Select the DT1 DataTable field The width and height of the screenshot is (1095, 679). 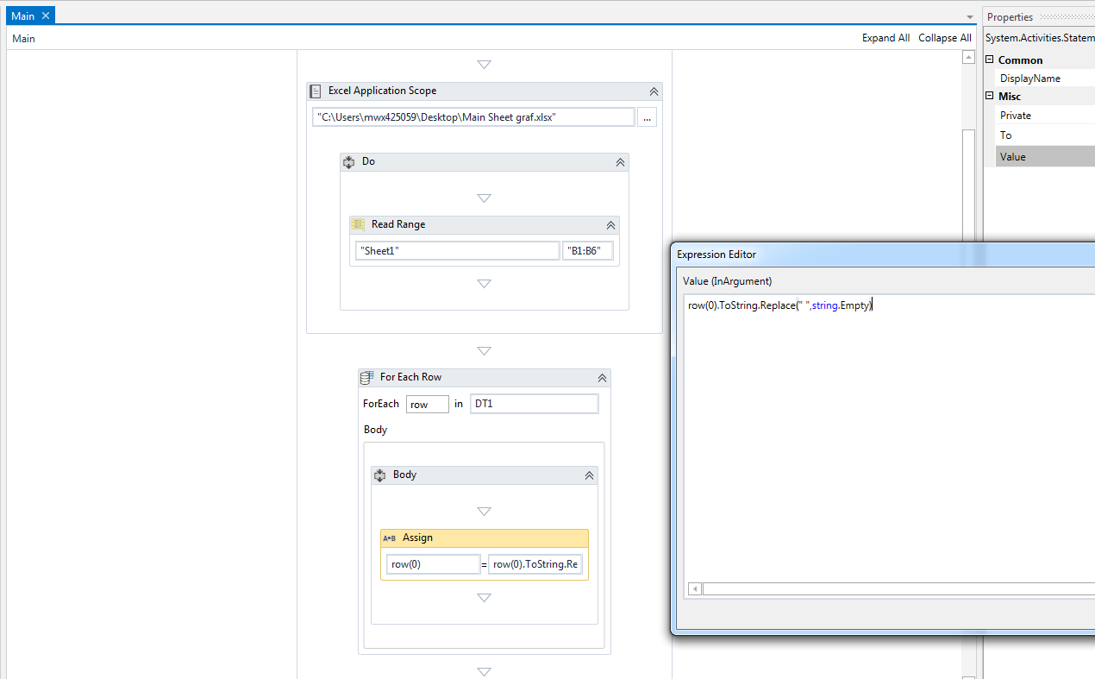(x=534, y=403)
